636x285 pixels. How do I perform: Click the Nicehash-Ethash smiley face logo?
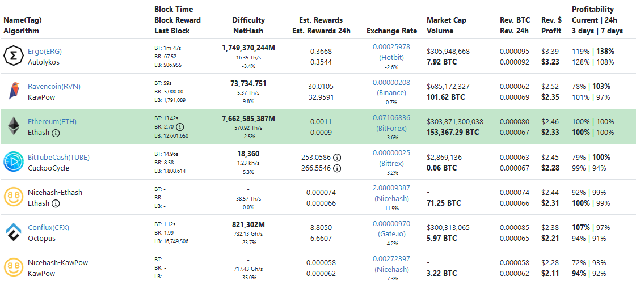pyautogui.click(x=12, y=197)
